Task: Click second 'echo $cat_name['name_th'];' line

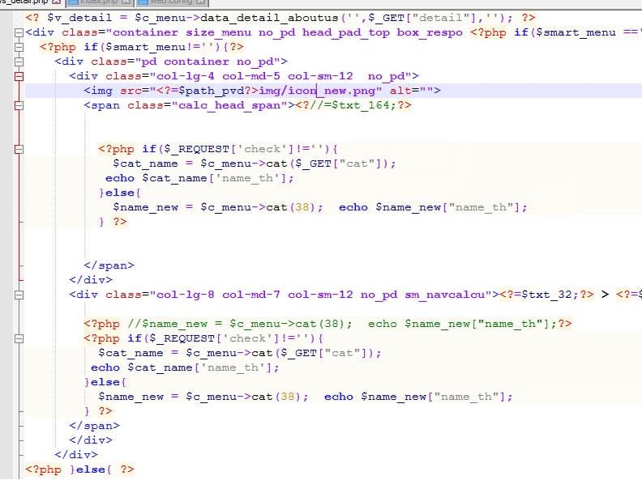Action: [x=185, y=368]
